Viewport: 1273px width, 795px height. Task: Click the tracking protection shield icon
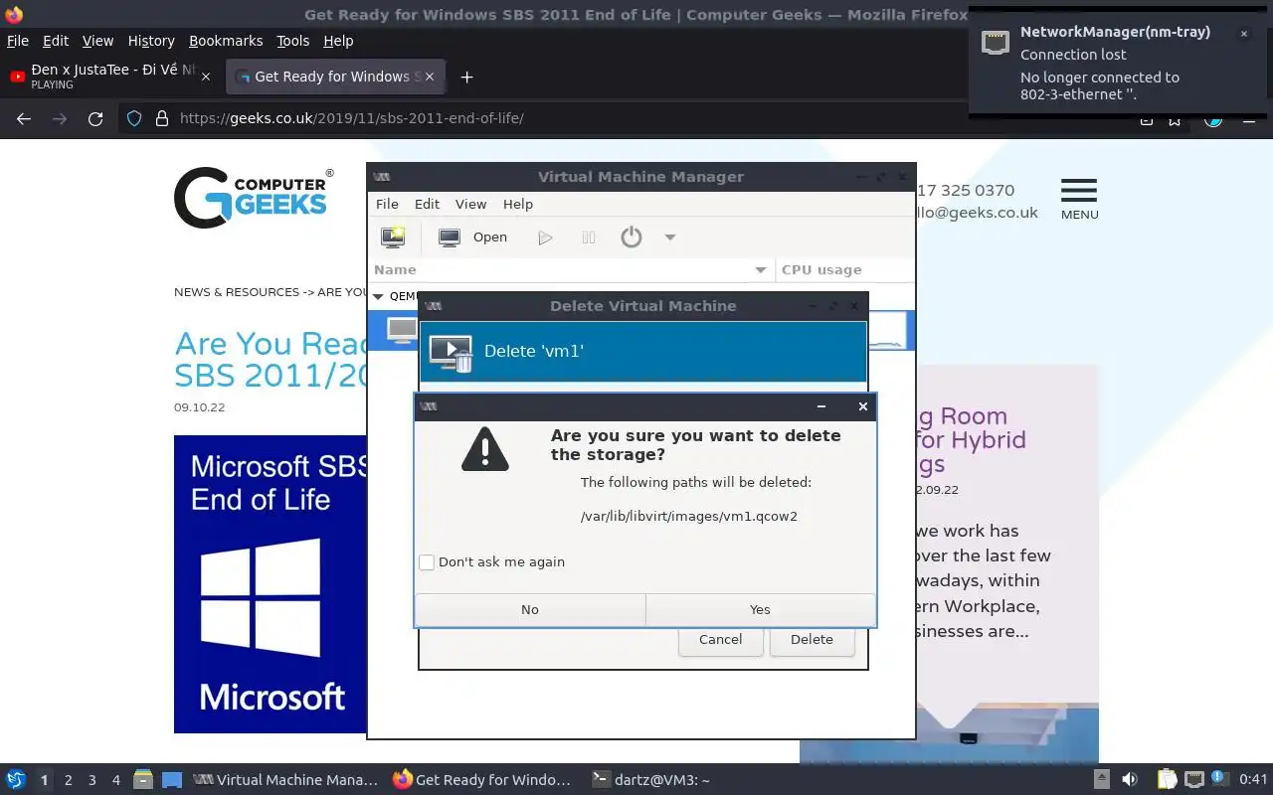(x=134, y=118)
